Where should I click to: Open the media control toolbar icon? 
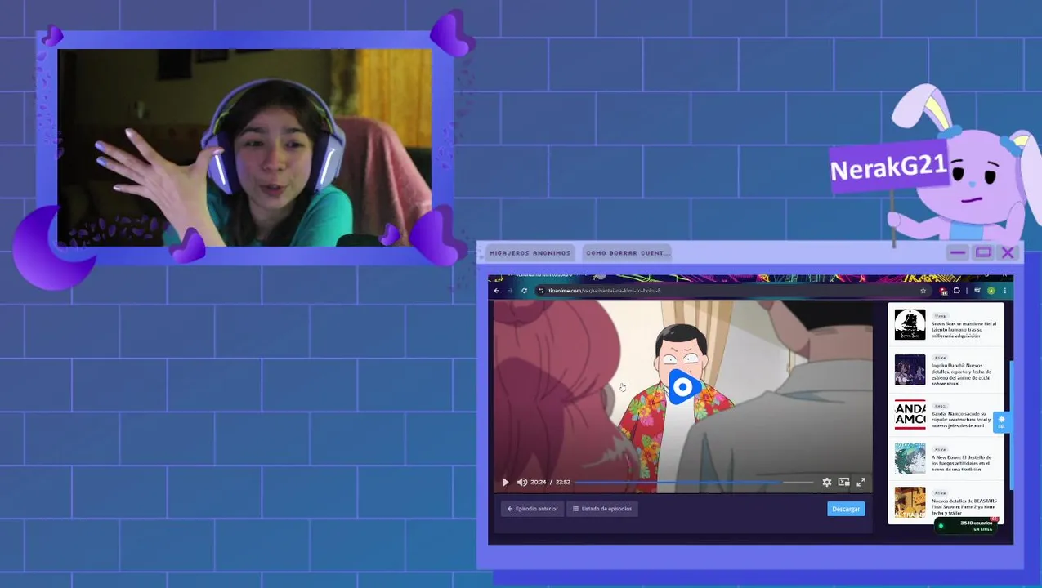point(977,290)
